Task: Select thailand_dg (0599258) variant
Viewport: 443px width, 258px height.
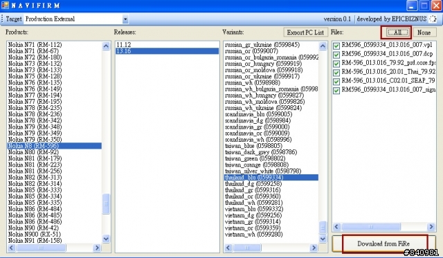Action: [x=271, y=184]
